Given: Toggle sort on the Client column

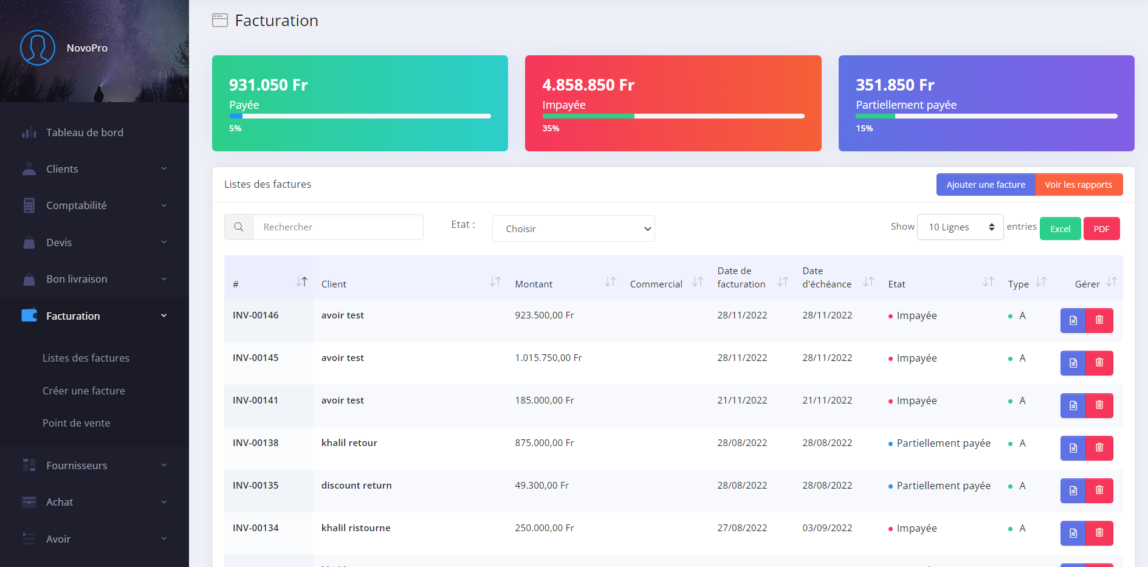Looking at the screenshot, I should [x=495, y=282].
